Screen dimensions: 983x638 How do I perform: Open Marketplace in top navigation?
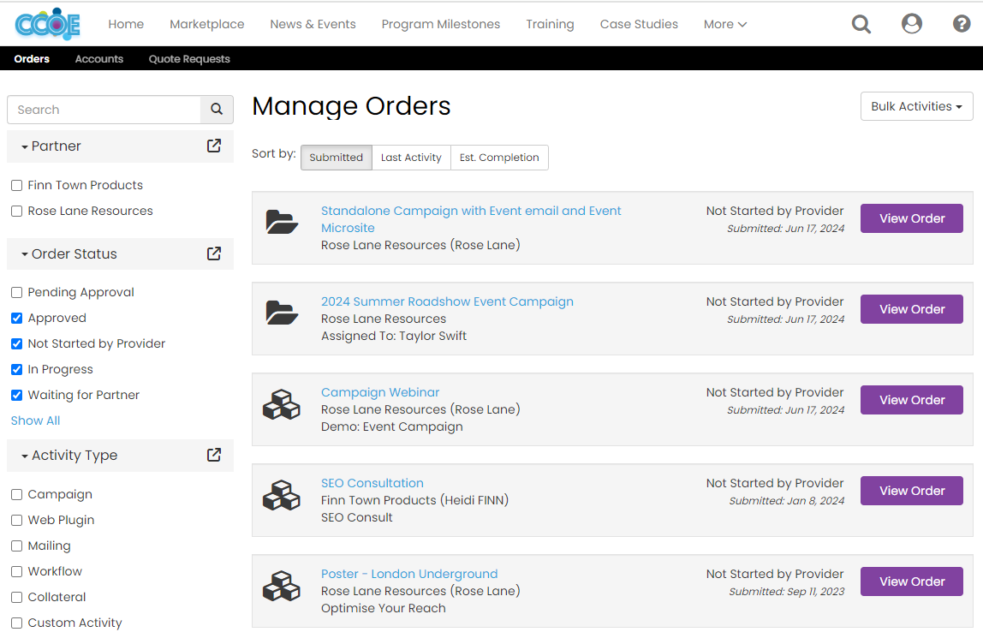click(x=207, y=24)
